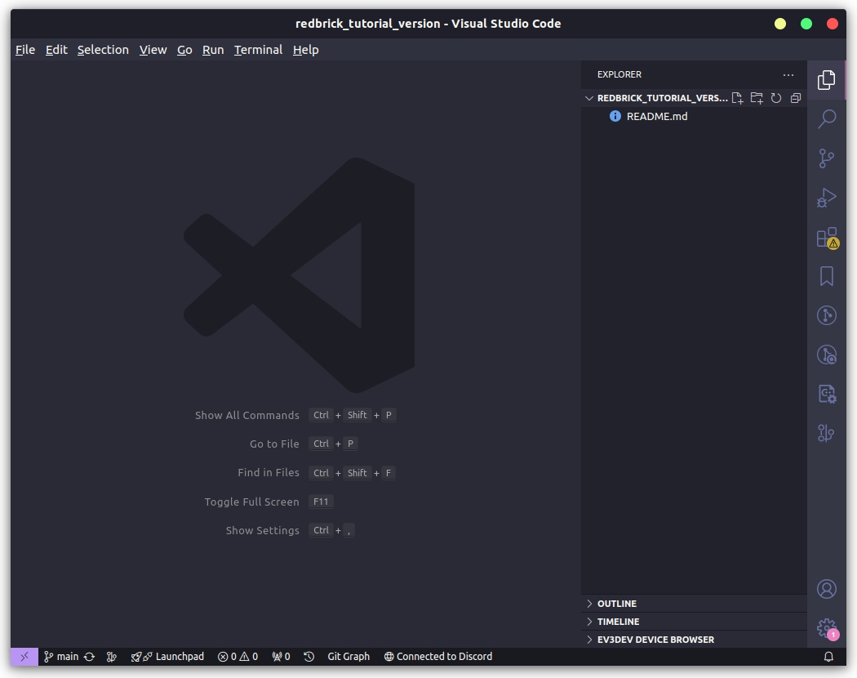The height and width of the screenshot is (678, 857).
Task: Open the Extensions view with warning badge
Action: tap(827, 238)
